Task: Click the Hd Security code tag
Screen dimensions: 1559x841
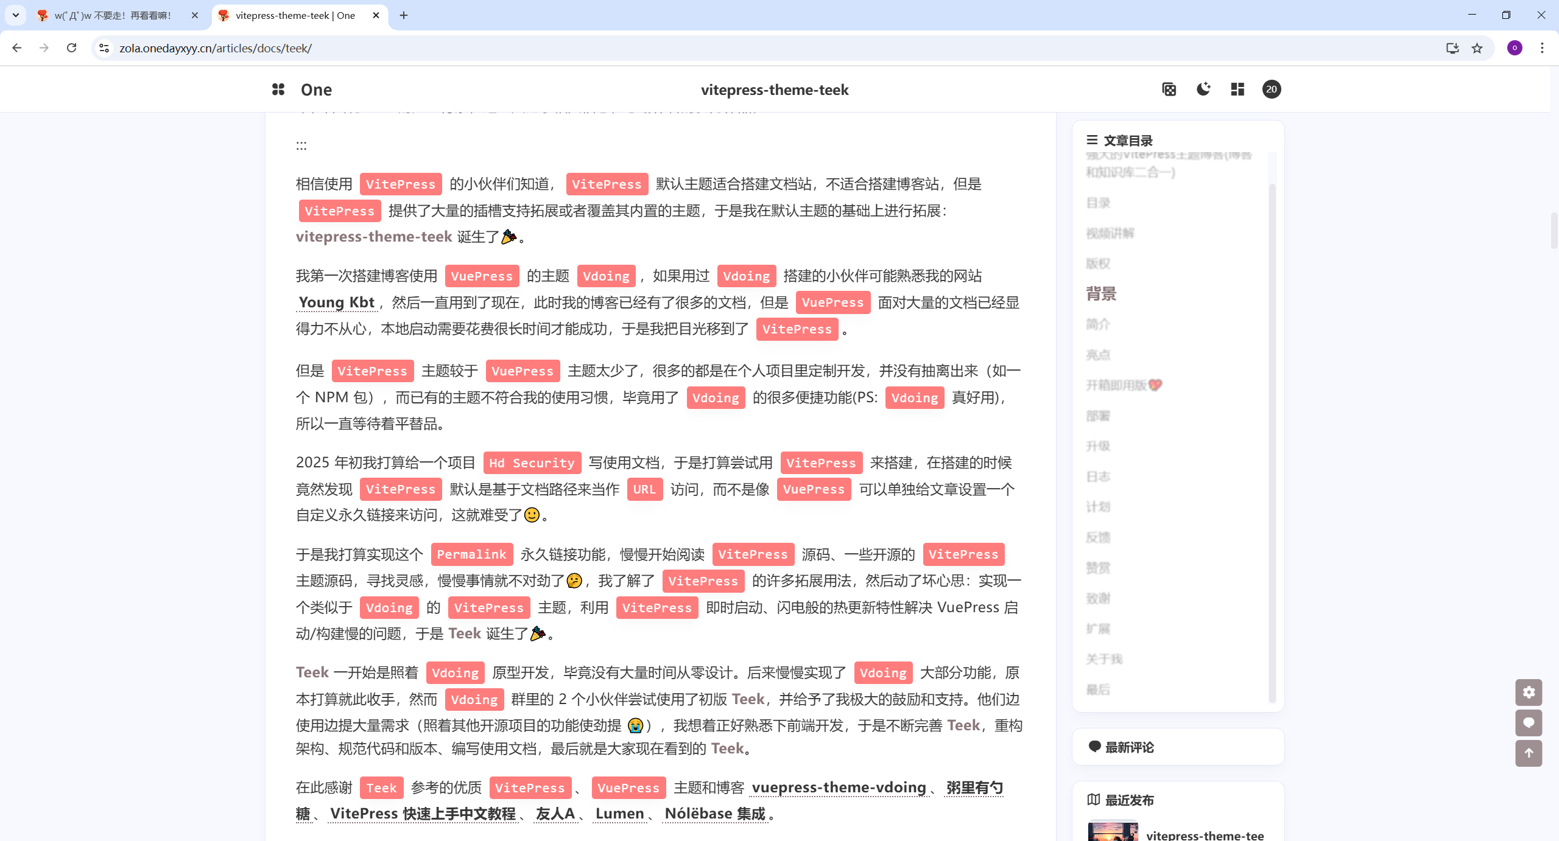Action: (x=532, y=462)
